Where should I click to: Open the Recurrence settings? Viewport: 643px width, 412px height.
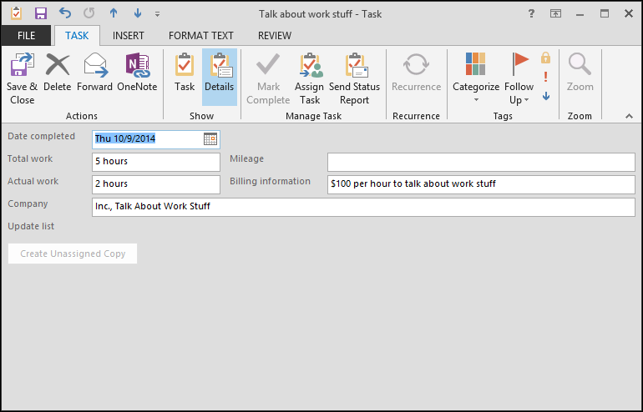(x=416, y=65)
